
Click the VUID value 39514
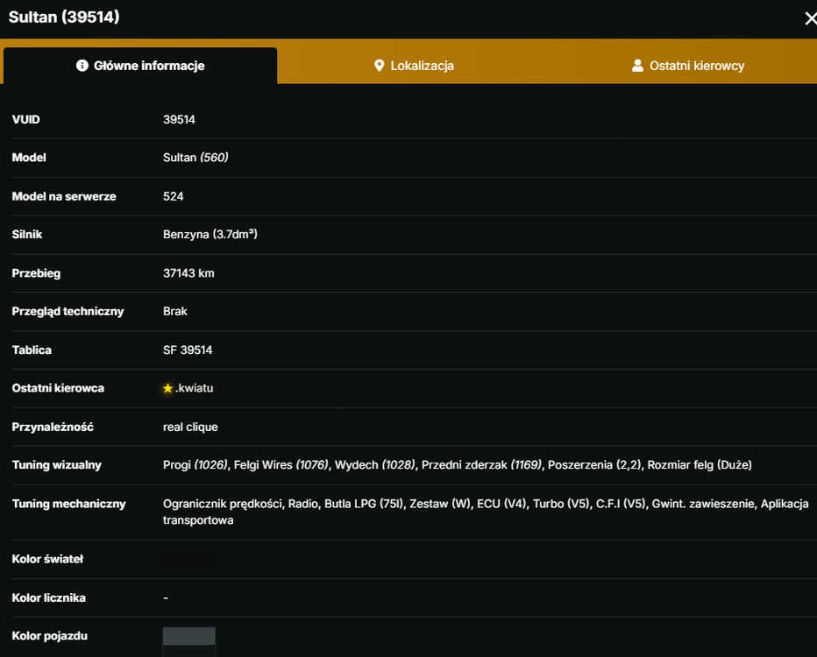tap(179, 119)
